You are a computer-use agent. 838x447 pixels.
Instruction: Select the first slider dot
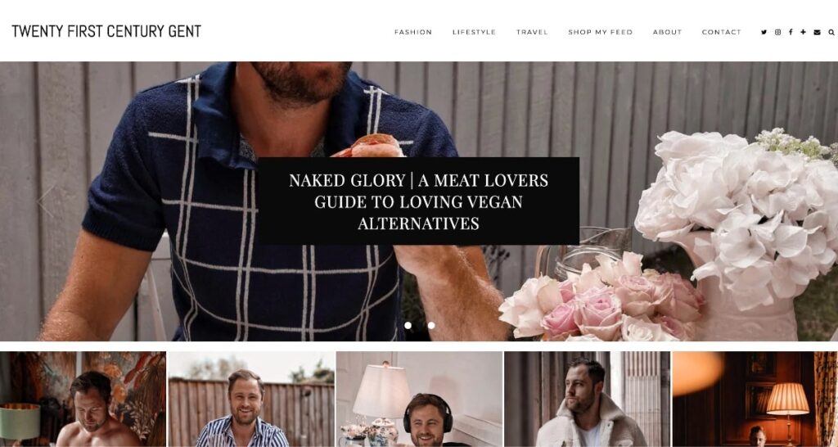pyautogui.click(x=408, y=325)
